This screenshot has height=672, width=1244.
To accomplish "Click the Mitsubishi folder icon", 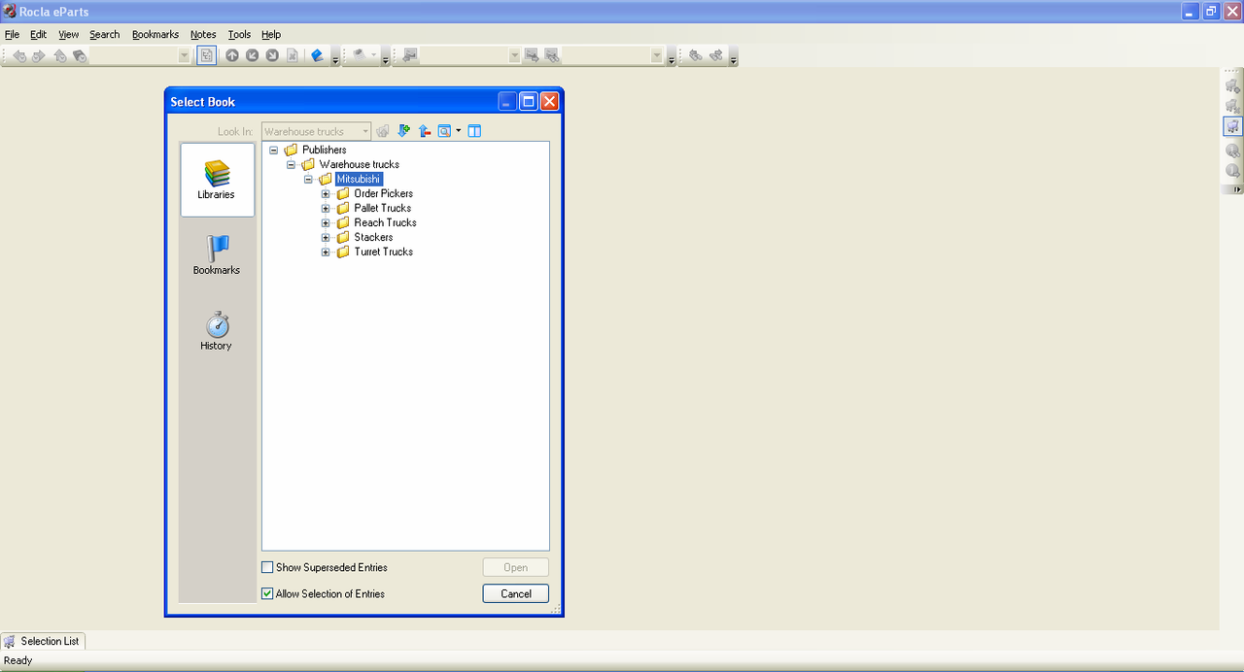I will tap(326, 179).
